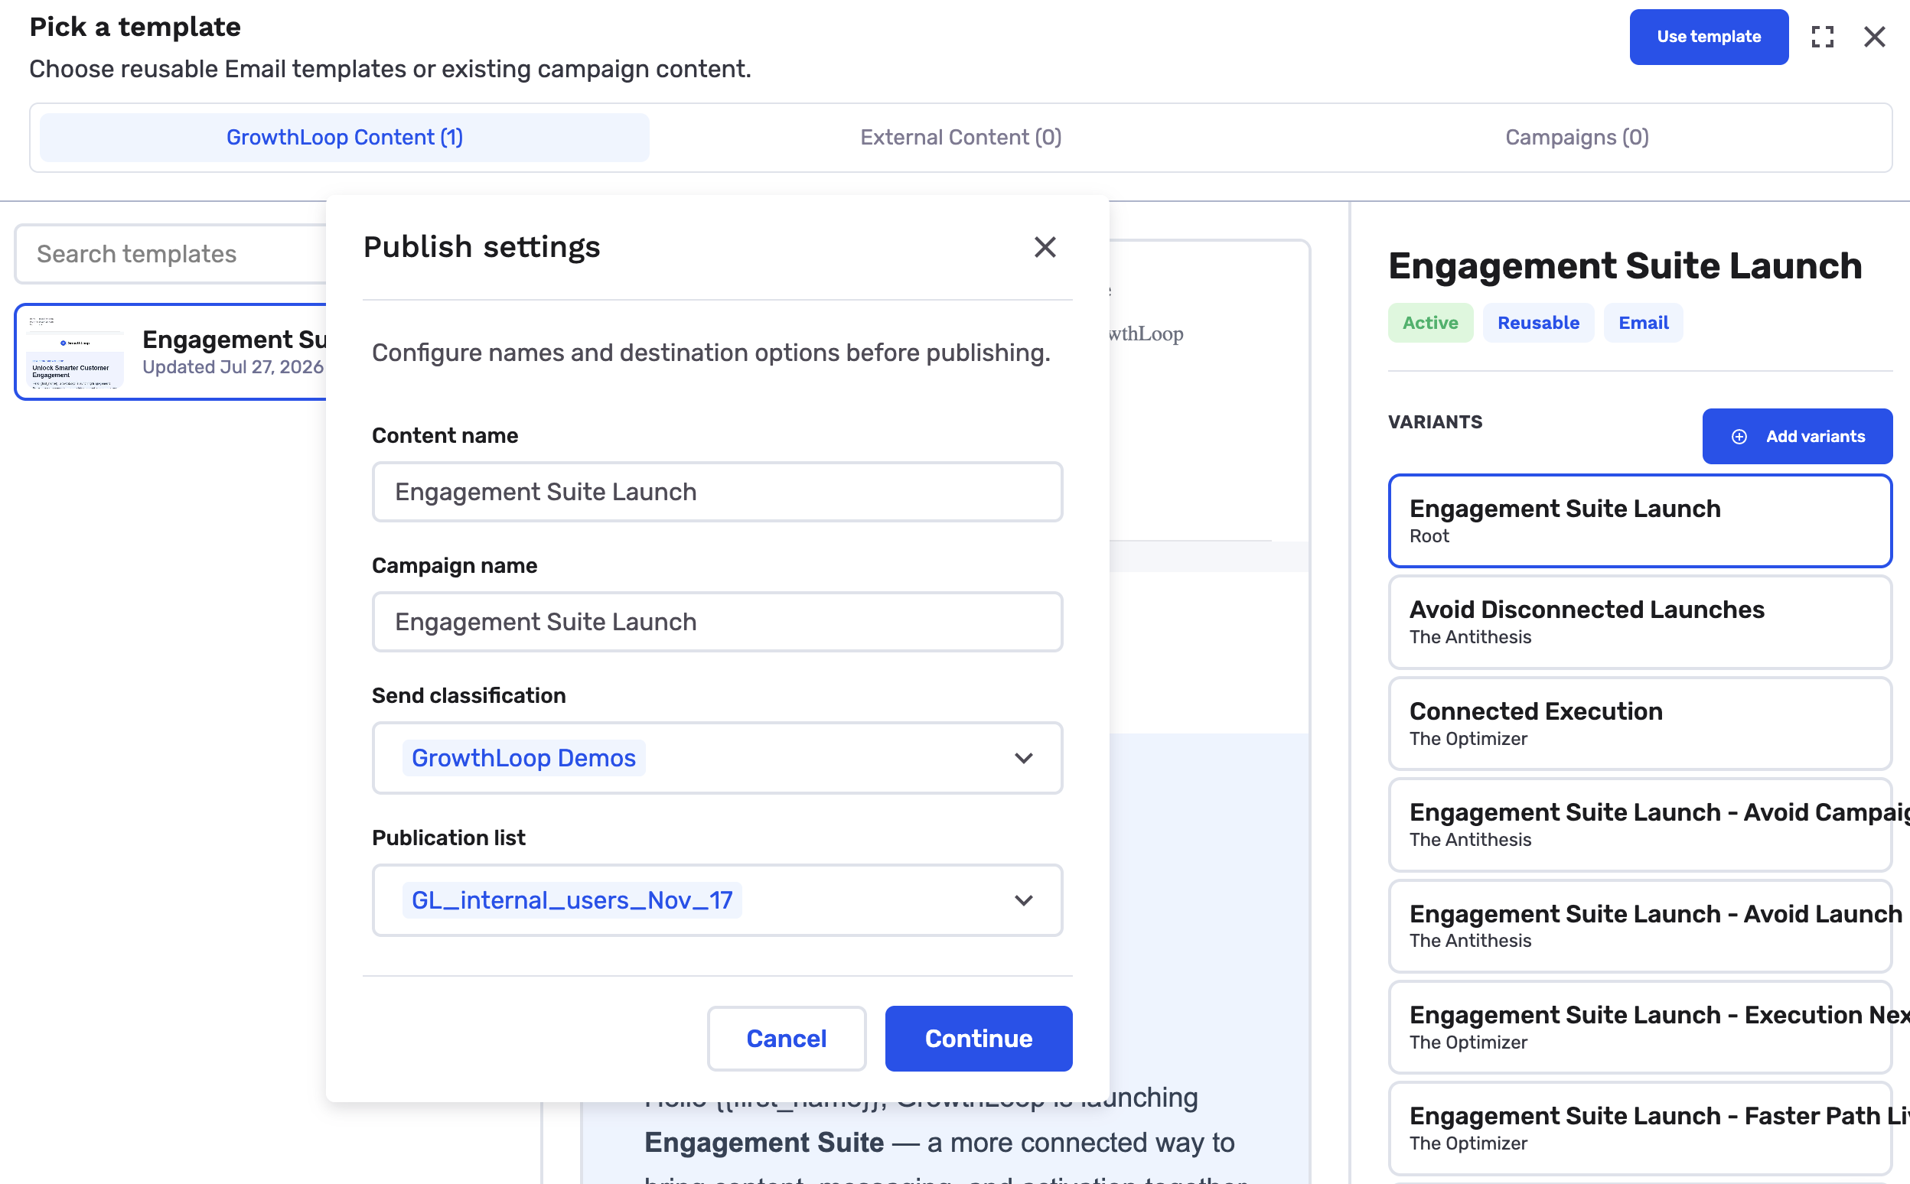Select the Faster Path variant card
This screenshot has height=1184, width=1910.
click(1640, 1128)
